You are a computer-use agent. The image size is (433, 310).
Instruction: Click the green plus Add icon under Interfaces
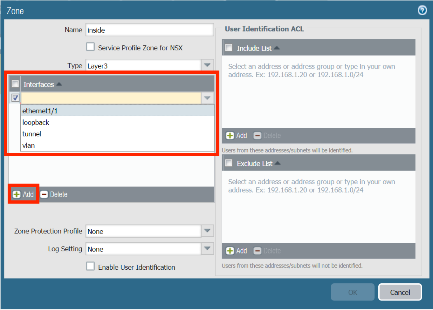point(17,194)
